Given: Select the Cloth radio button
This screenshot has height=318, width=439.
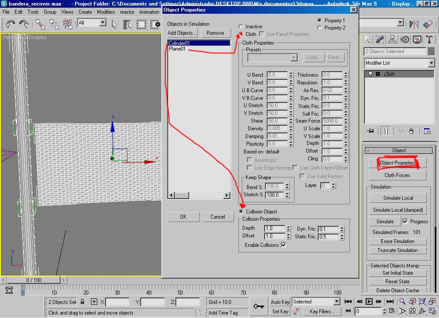Looking at the screenshot, I should tap(241, 34).
